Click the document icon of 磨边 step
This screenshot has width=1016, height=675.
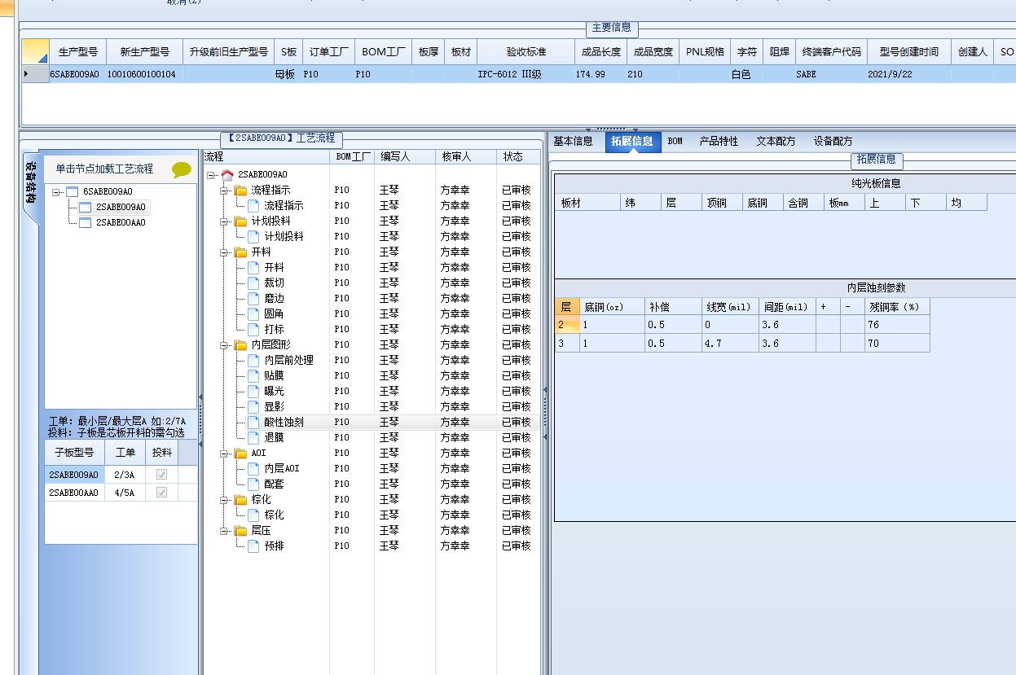click(253, 298)
